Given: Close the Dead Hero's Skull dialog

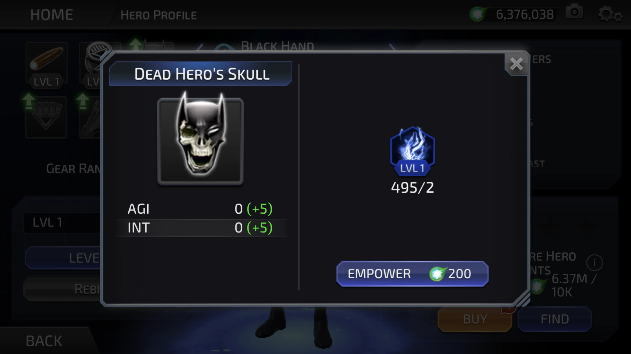Looking at the screenshot, I should [516, 64].
